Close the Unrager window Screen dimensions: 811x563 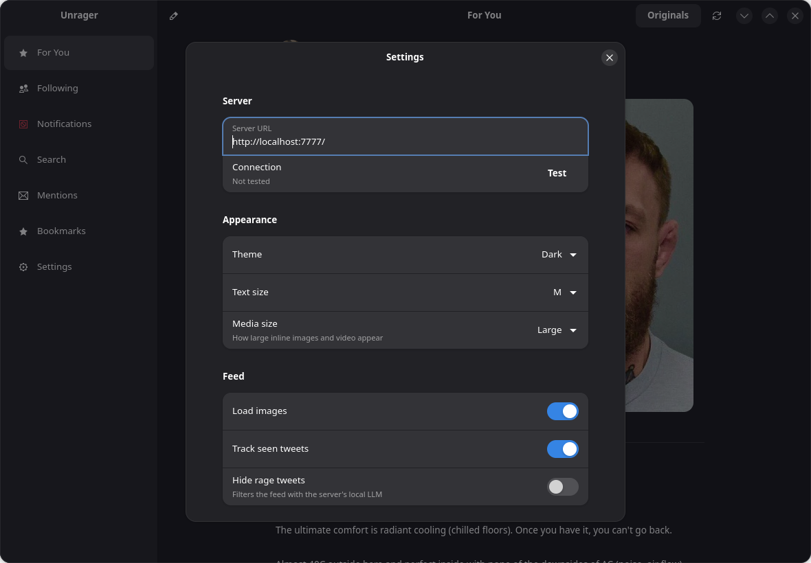point(795,16)
